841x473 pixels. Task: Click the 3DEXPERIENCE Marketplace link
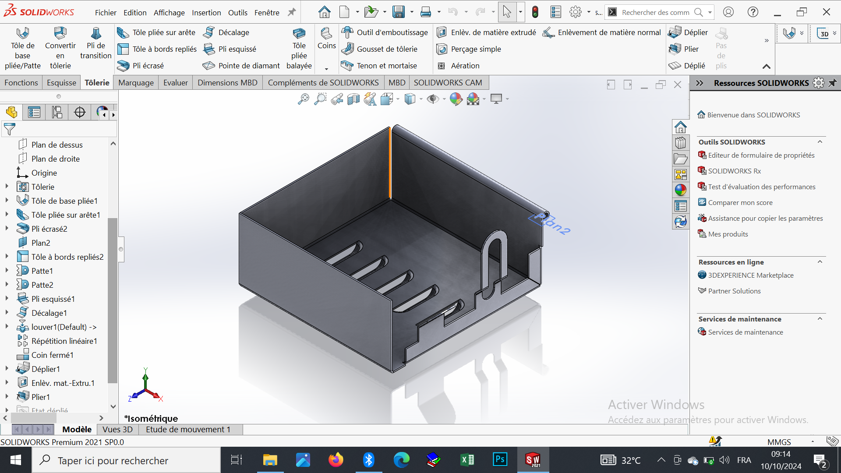pyautogui.click(x=751, y=275)
